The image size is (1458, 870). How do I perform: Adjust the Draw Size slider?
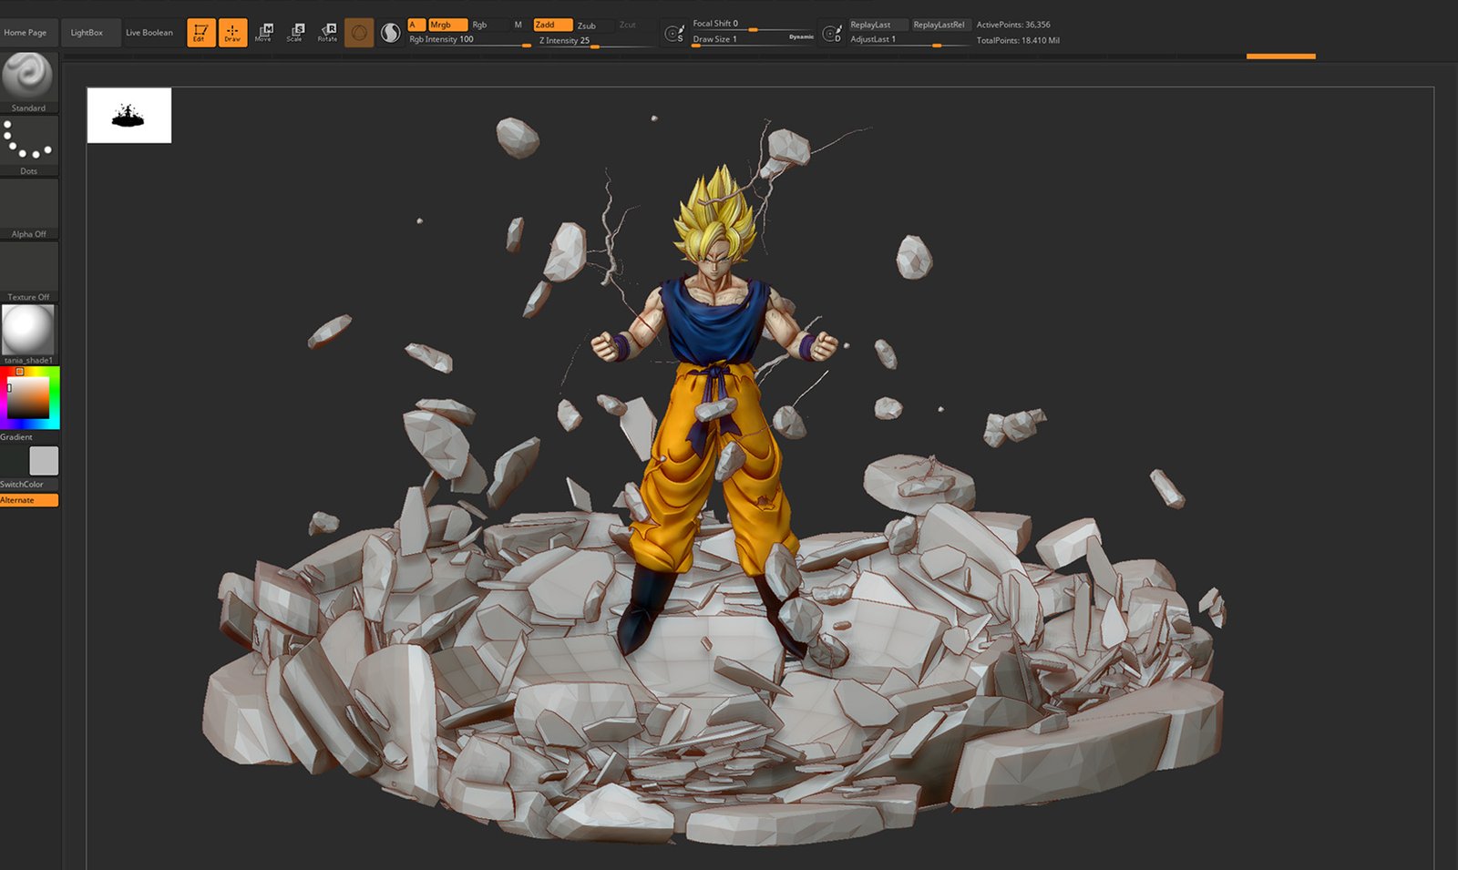[x=738, y=39]
